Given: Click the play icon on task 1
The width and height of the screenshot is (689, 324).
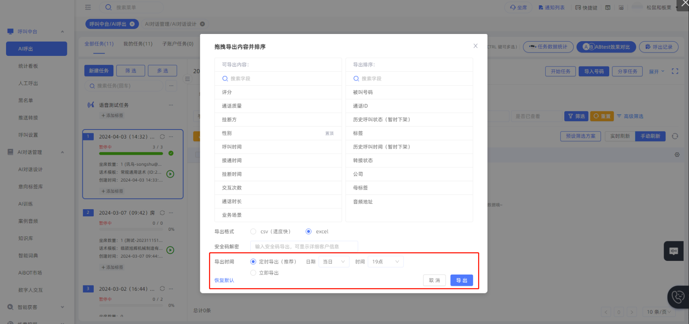Looking at the screenshot, I should coord(170,174).
